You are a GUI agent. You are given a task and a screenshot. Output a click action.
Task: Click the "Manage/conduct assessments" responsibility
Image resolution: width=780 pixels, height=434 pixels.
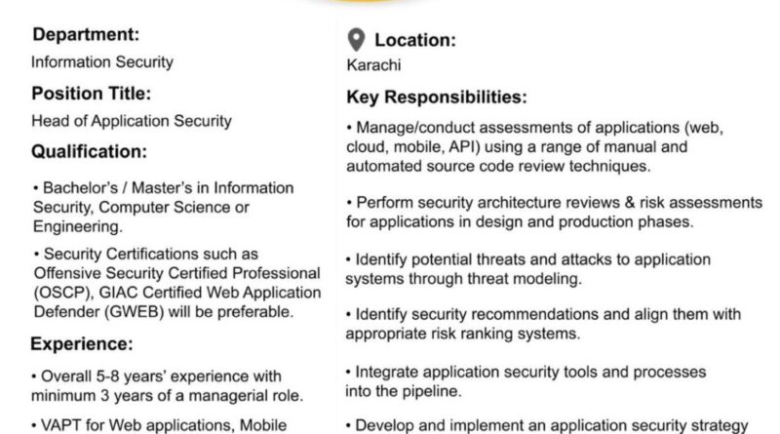pos(540,146)
